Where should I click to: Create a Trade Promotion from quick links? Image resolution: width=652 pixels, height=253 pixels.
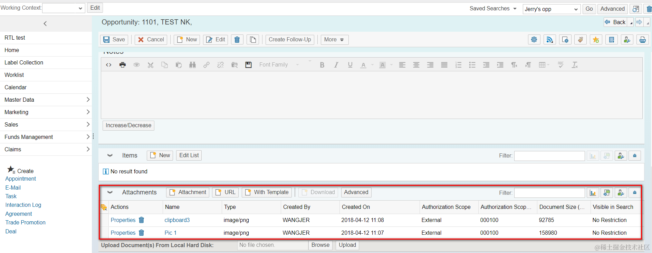[x=26, y=222]
